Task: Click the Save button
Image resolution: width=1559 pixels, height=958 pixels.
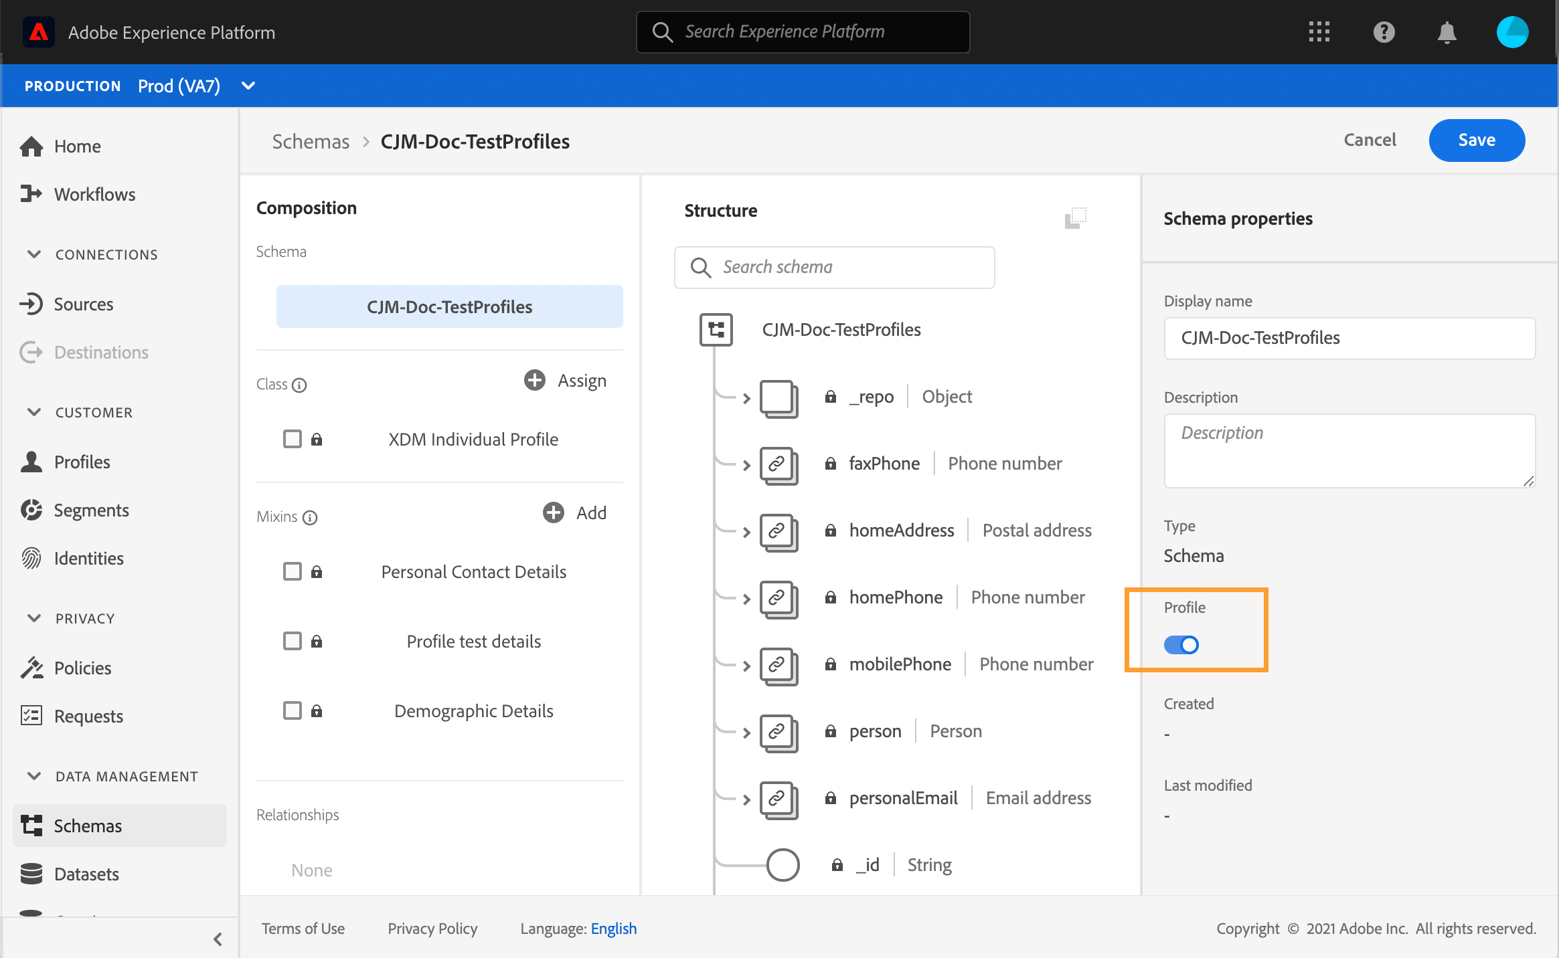Action: [x=1477, y=140]
